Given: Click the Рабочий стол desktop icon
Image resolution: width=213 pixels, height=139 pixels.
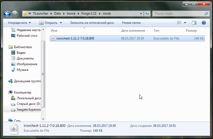Looking at the screenshot, I should [13, 36].
